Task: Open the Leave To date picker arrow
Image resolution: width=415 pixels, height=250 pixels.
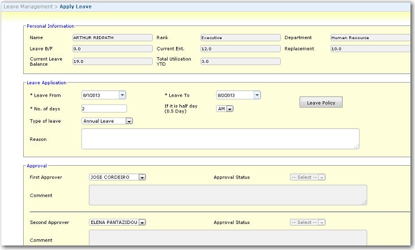Action: (x=257, y=95)
